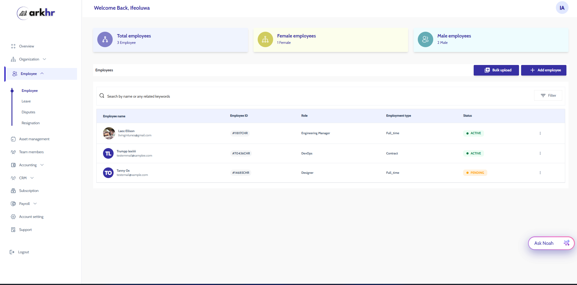Expand the Accounting submenu
The height and width of the screenshot is (285, 577).
(x=42, y=165)
